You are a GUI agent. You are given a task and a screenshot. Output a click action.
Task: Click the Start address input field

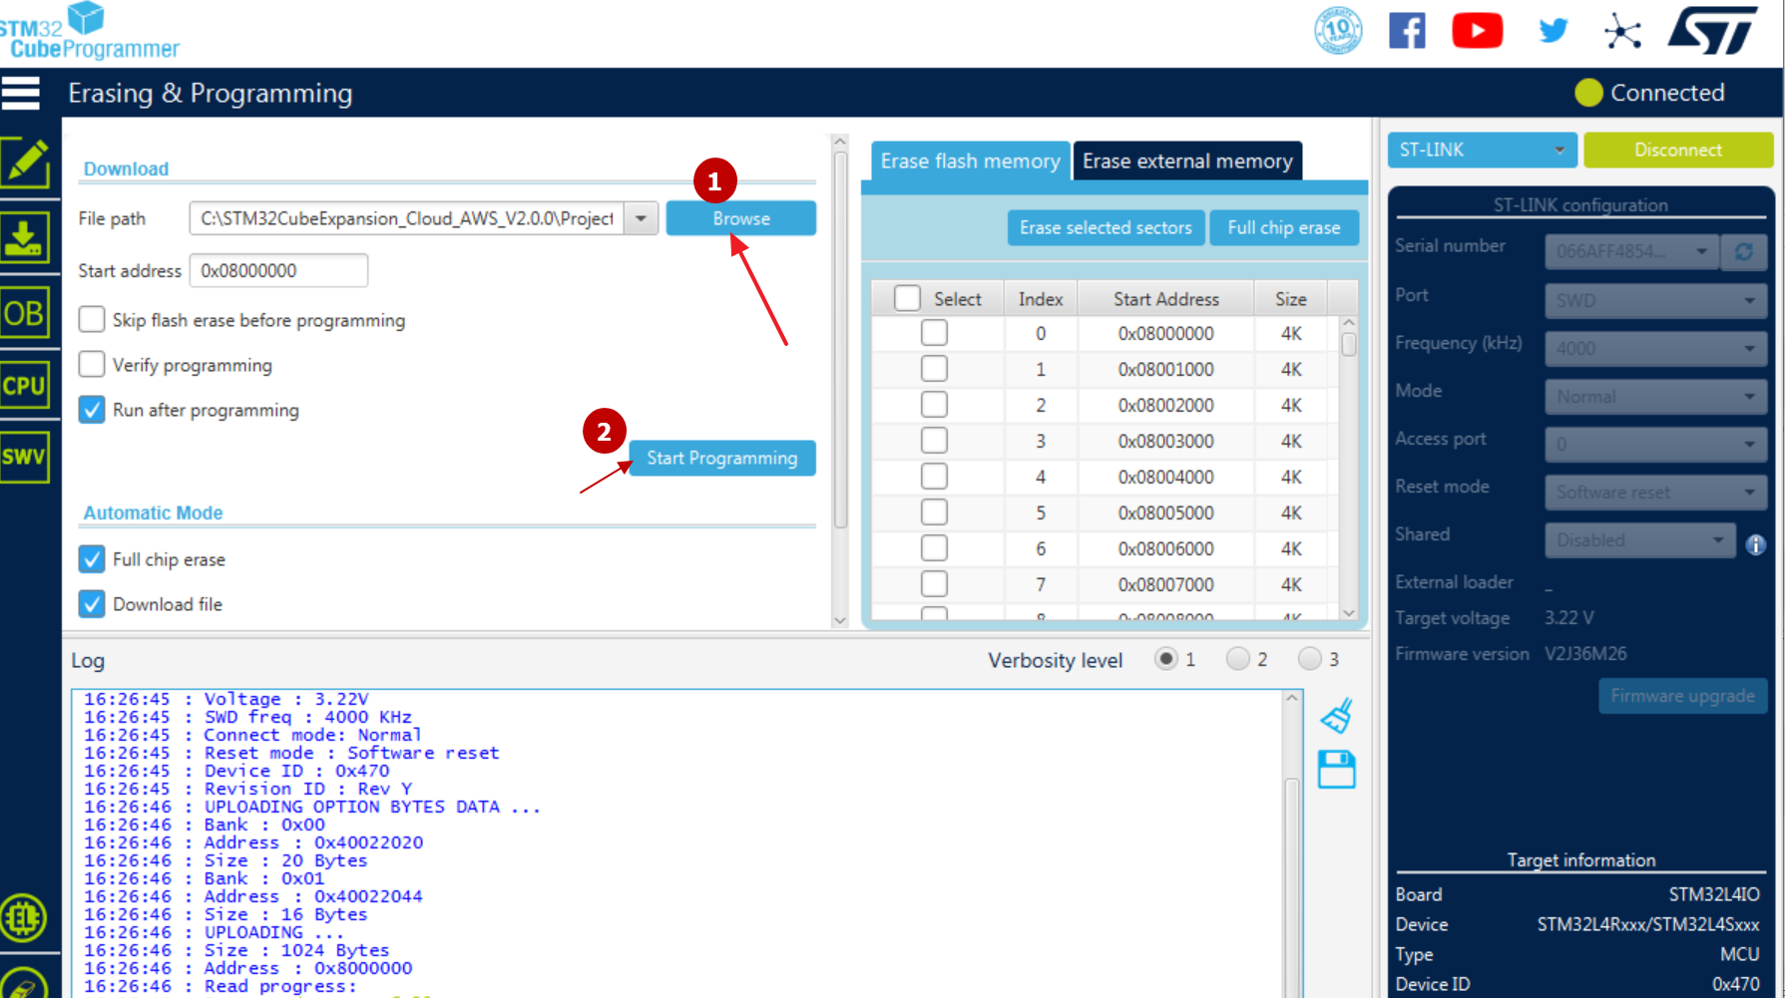pos(278,270)
